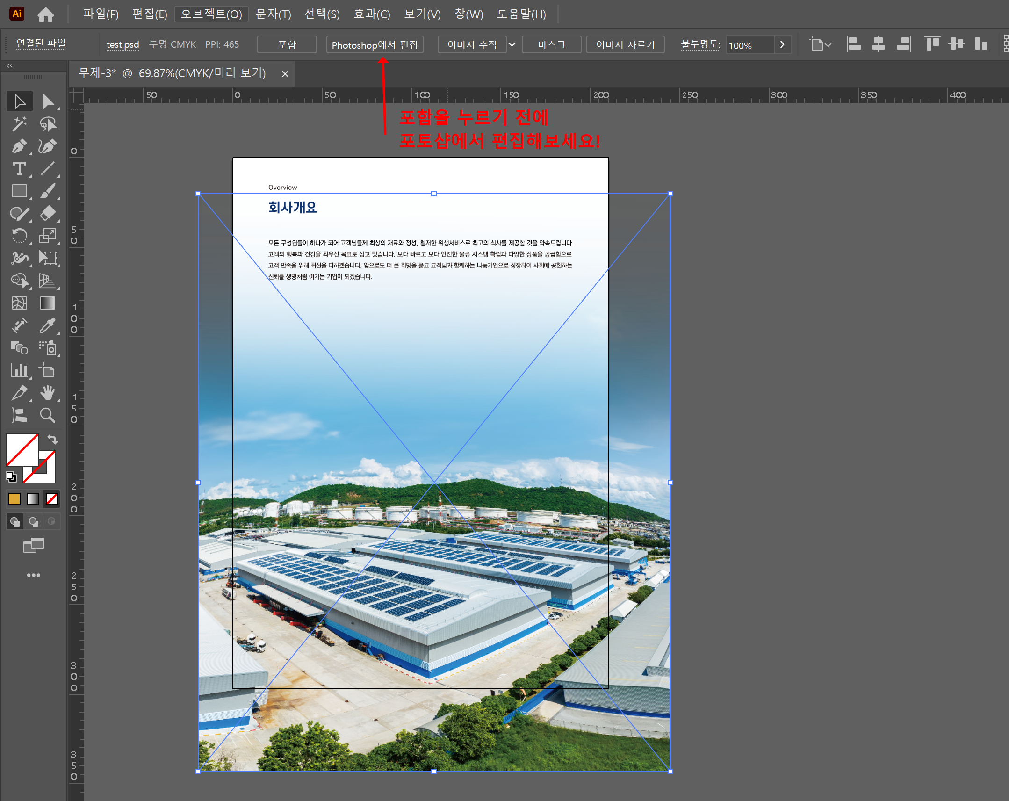Click Photoshop에서 편집 button

375,44
